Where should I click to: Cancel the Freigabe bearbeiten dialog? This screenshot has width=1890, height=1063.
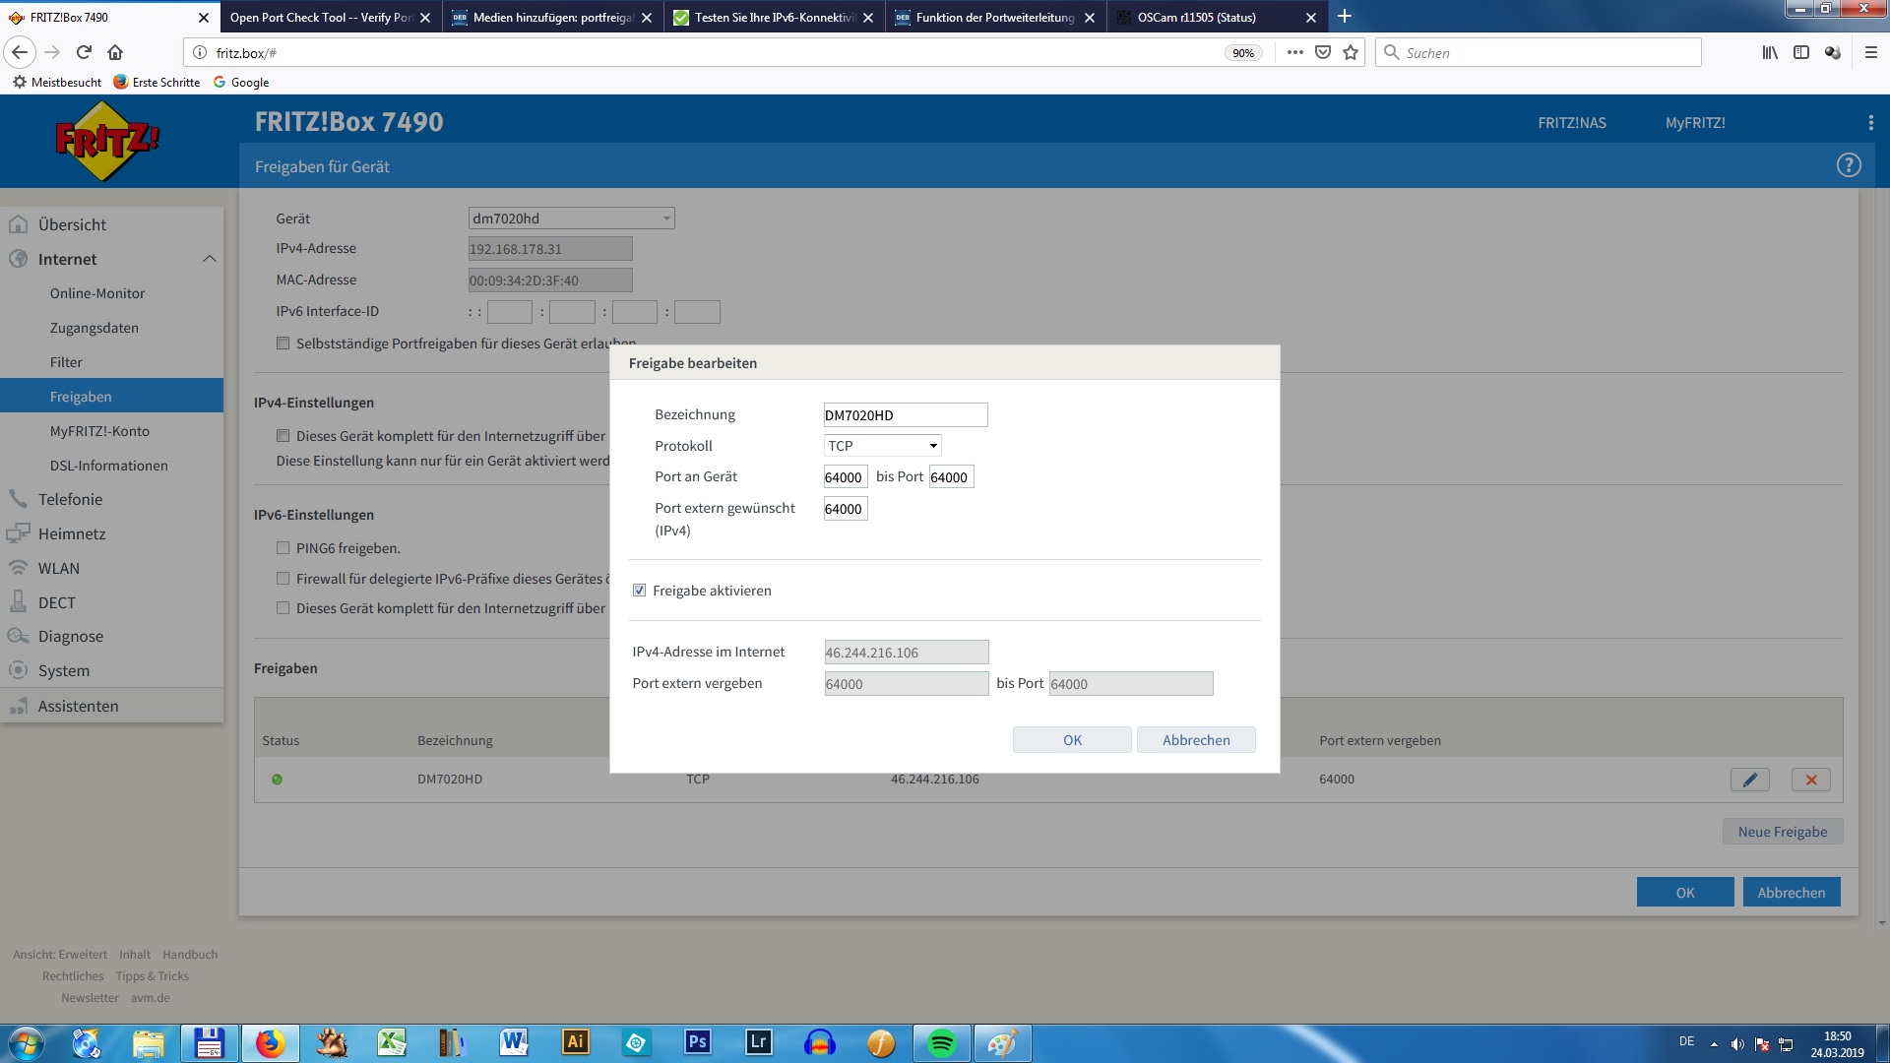[1196, 740]
